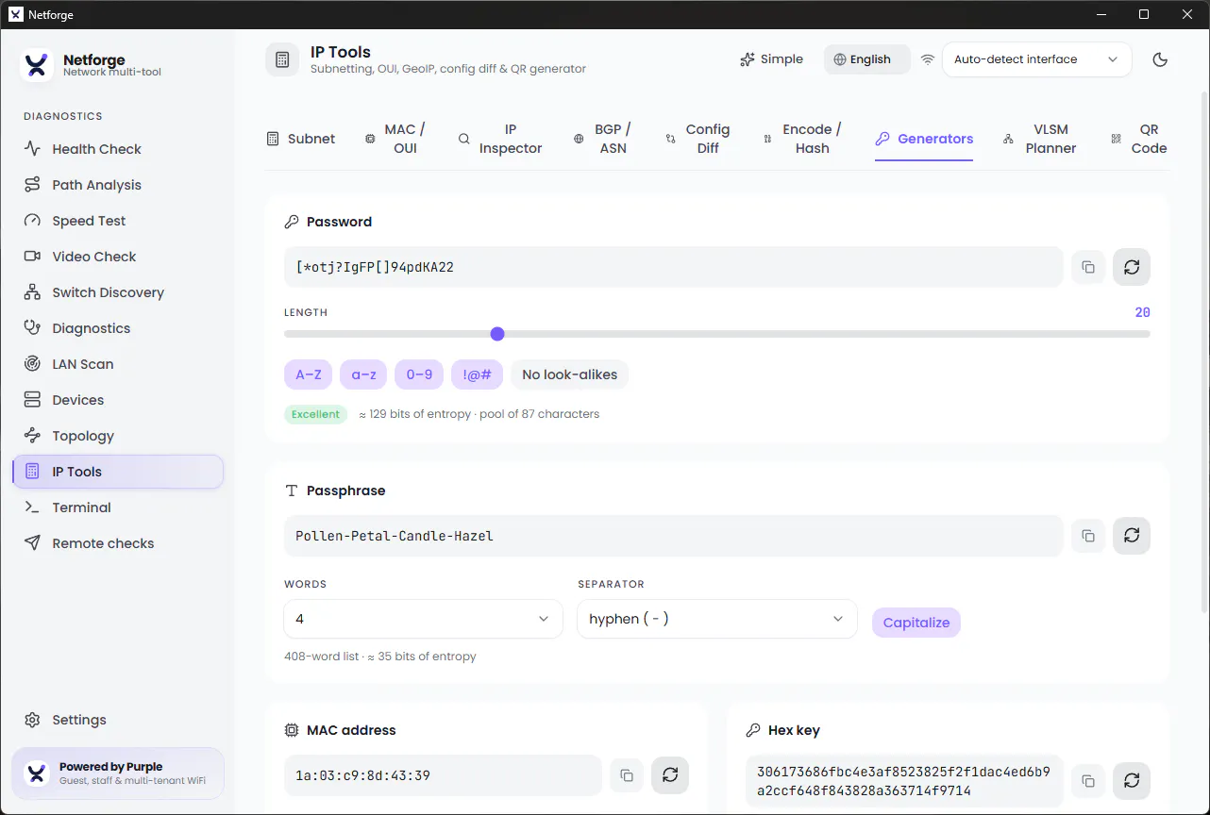Open Health Check diagnostics page
Image resolution: width=1210 pixels, height=815 pixels.
click(x=118, y=149)
